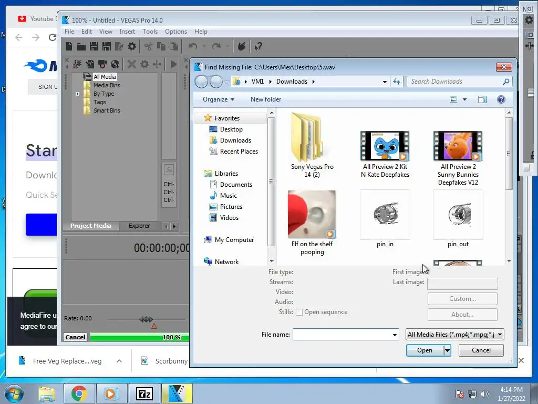Click the green 100% progress bar
Screen dimensions: 538x404
[139, 337]
